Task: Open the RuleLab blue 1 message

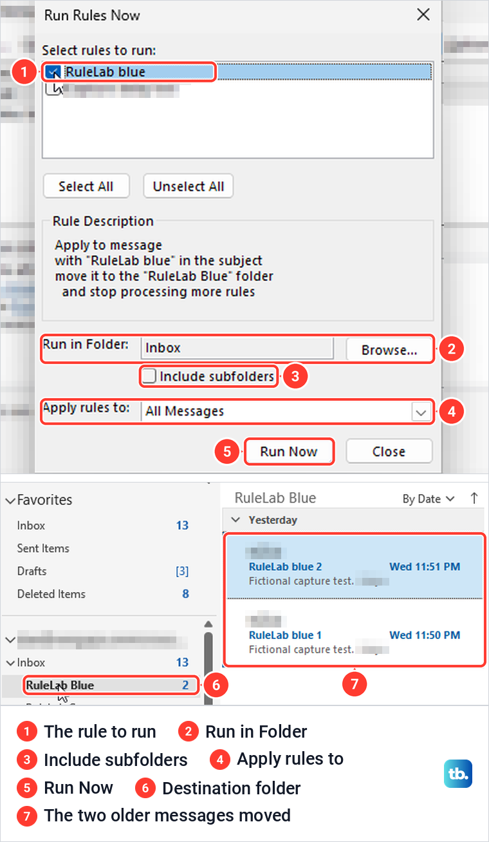Action: point(354,633)
